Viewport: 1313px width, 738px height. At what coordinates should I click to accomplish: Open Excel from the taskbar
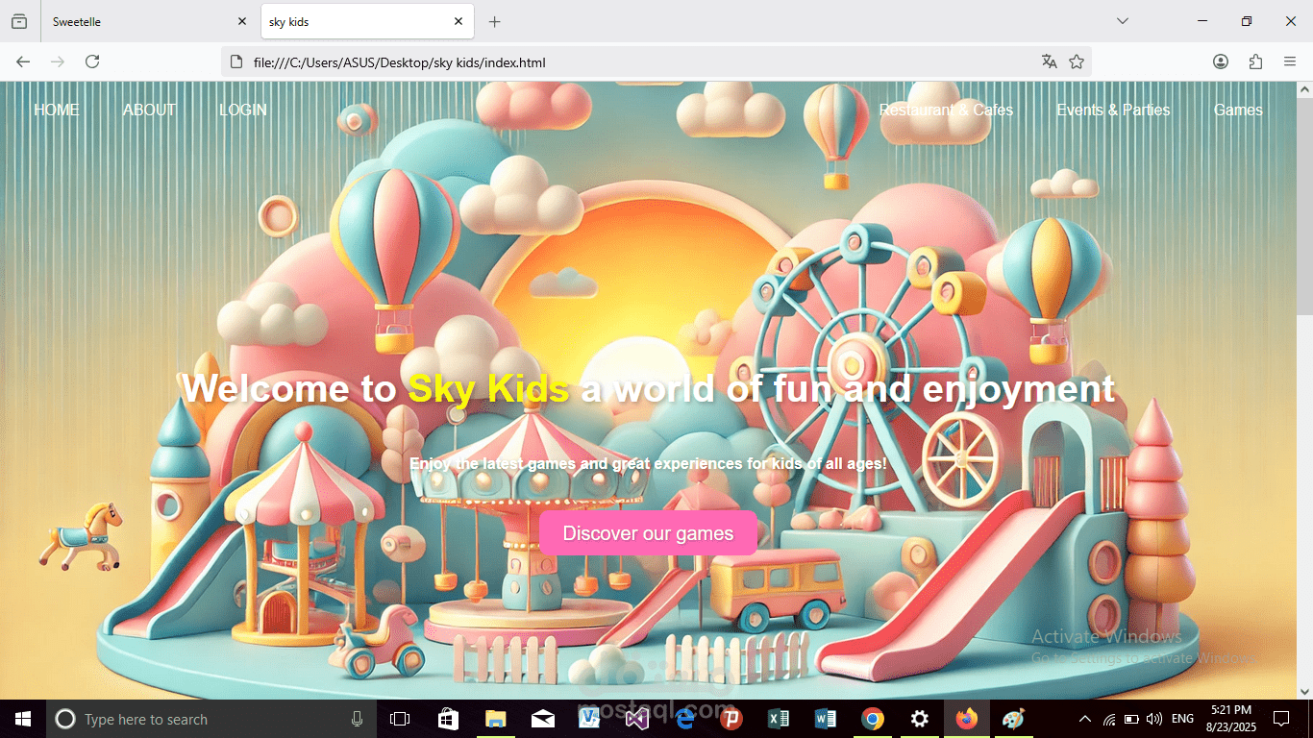pyautogui.click(x=779, y=719)
